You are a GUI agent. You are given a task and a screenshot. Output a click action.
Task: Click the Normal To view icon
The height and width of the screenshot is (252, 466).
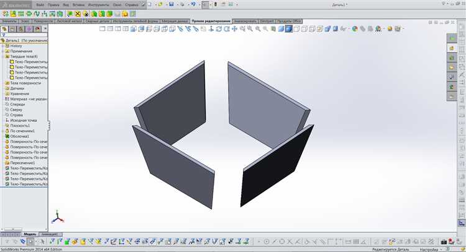coord(211,28)
